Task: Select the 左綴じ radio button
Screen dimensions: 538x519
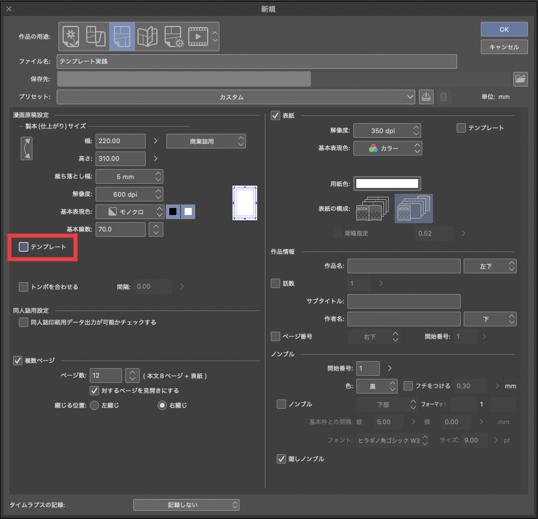Action: point(94,405)
